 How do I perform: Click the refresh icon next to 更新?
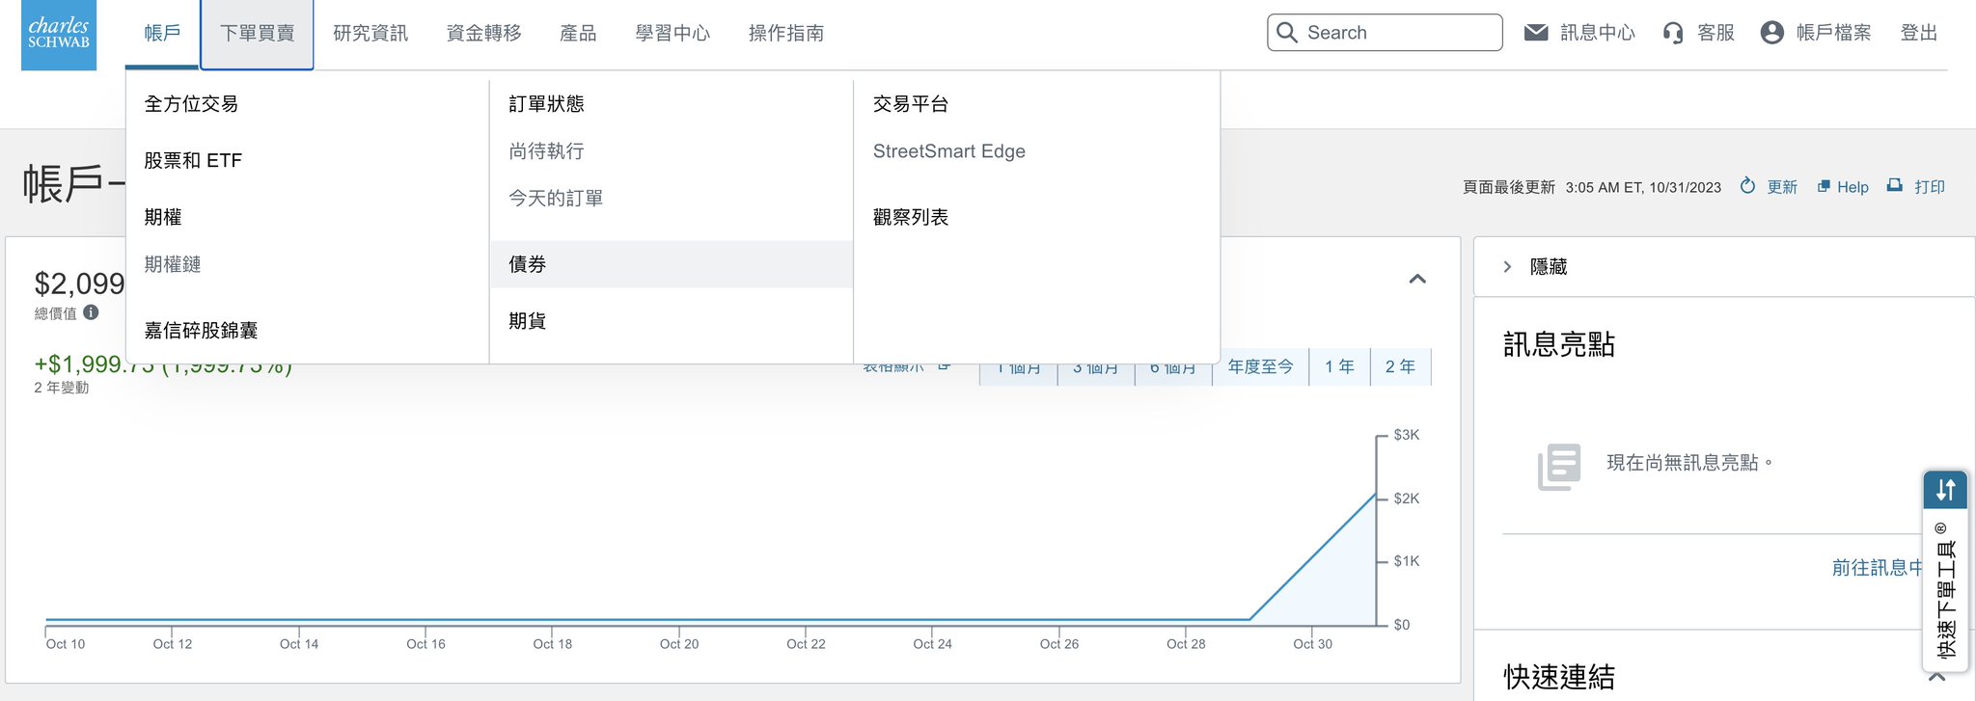point(1747,186)
